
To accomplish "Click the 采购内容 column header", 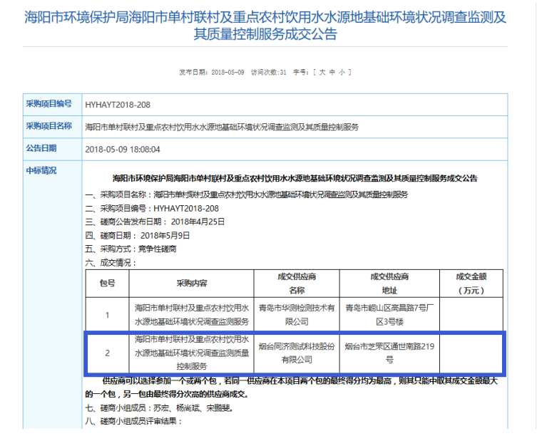I will (192, 283).
